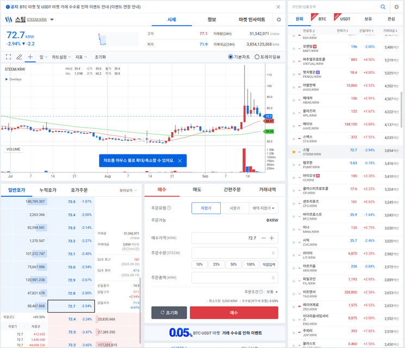Click the Steem logo icon in the header

(x=9, y=20)
